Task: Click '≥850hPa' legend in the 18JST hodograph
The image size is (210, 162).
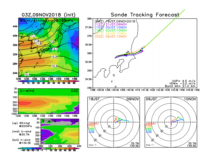Action: coord(93,124)
